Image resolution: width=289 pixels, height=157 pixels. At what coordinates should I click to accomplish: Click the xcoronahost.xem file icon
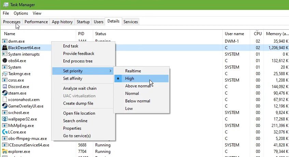[x=5, y=100]
